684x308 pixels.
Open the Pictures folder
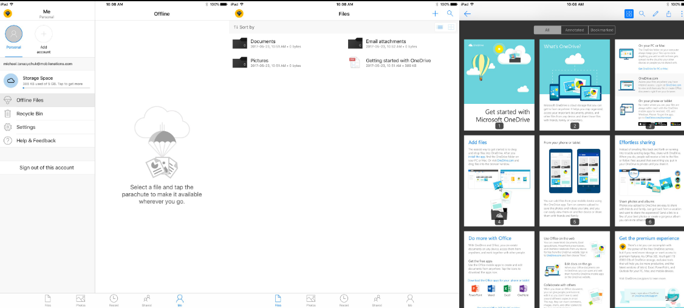(267, 63)
